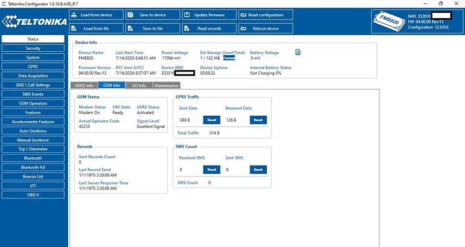Click the Save to device icon
The image size is (465, 247).
click(x=130, y=15)
